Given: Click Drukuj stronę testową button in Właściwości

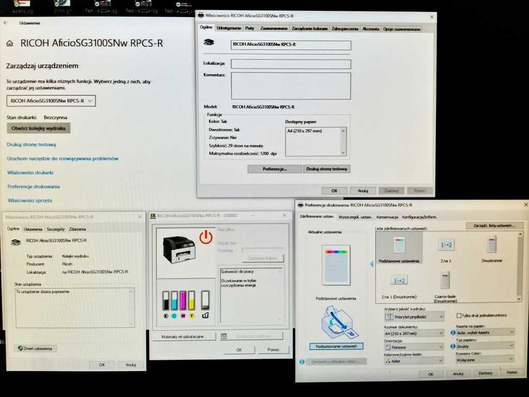Looking at the screenshot, I should (326, 169).
